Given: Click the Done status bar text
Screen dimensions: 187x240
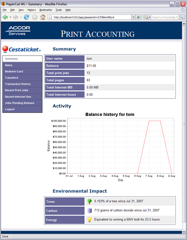Looking at the screenshot, I should click(5, 236).
